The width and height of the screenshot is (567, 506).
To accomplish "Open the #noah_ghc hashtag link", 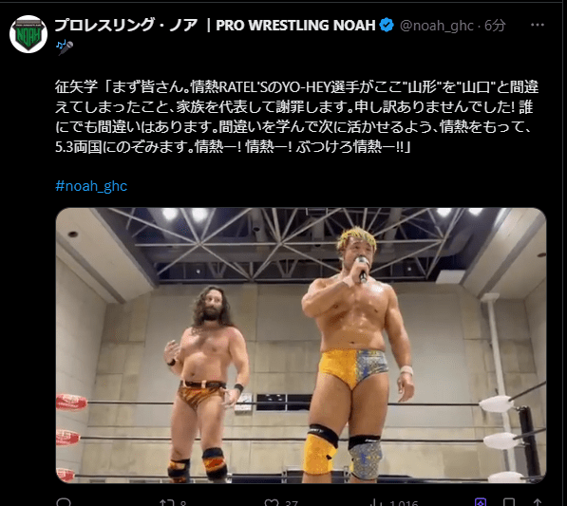I will point(91,186).
